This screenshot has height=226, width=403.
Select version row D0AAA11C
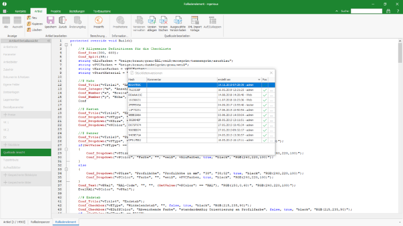[201, 95]
